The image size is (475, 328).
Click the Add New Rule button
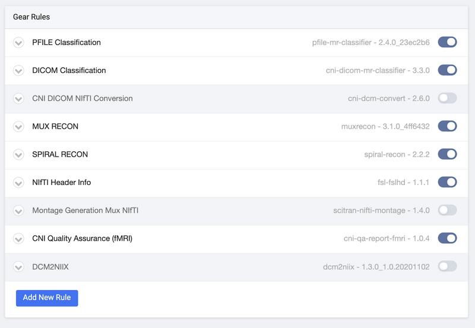(47, 298)
